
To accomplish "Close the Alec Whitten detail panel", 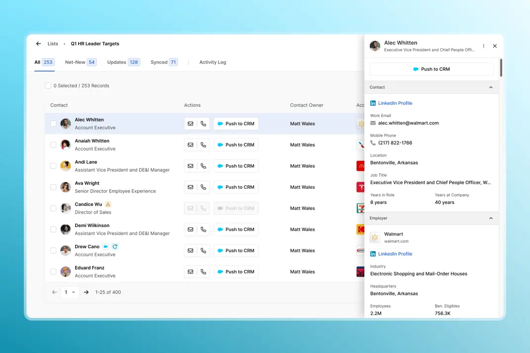I will pyautogui.click(x=495, y=46).
